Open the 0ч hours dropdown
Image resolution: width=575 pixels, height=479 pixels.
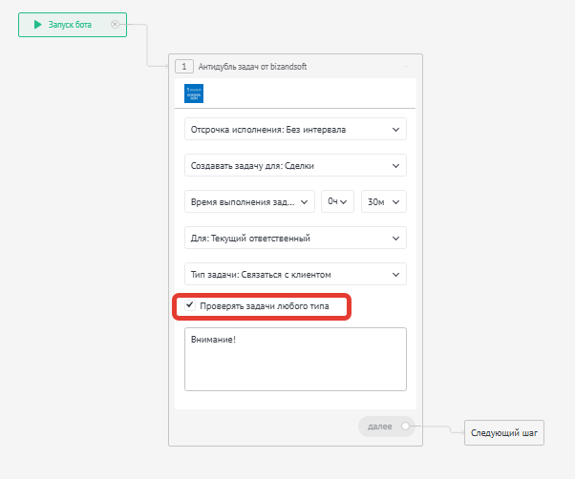pyautogui.click(x=337, y=201)
